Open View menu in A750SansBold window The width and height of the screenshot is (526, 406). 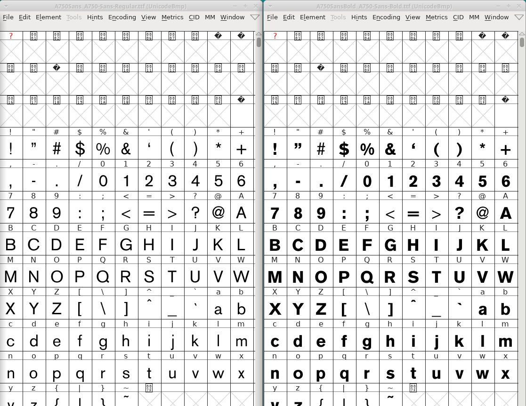click(413, 17)
